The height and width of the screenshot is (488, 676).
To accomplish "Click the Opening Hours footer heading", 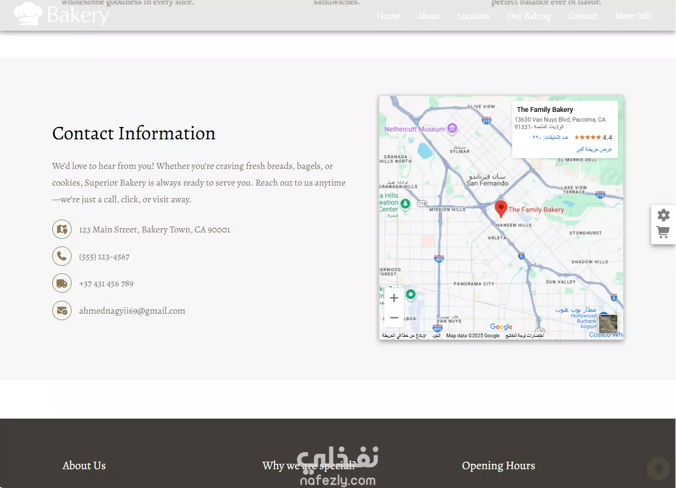I will [498, 465].
